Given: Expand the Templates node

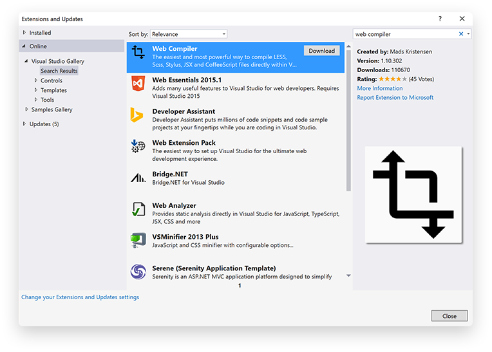Looking at the screenshot, I should tap(36, 90).
